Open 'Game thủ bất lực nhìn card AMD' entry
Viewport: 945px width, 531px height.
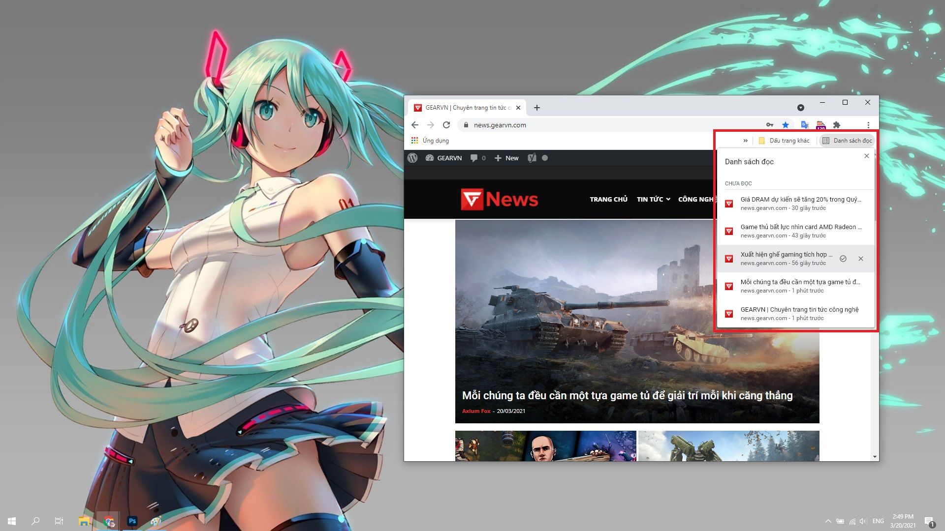795,231
